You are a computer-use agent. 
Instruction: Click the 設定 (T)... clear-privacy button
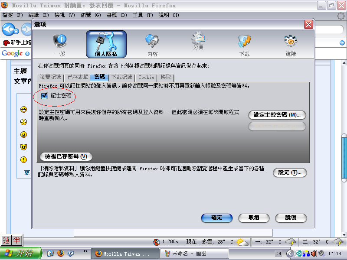click(290, 172)
